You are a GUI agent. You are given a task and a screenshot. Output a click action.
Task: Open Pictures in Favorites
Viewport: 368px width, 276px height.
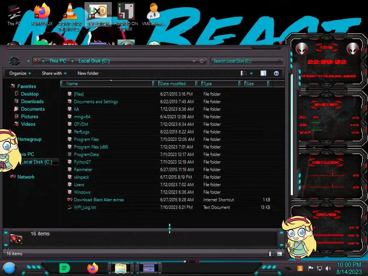(29, 116)
